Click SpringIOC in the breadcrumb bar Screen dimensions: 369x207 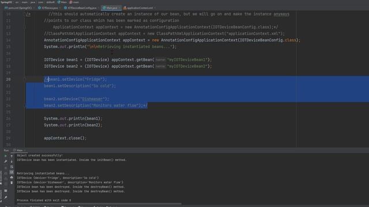(x=6, y=2)
